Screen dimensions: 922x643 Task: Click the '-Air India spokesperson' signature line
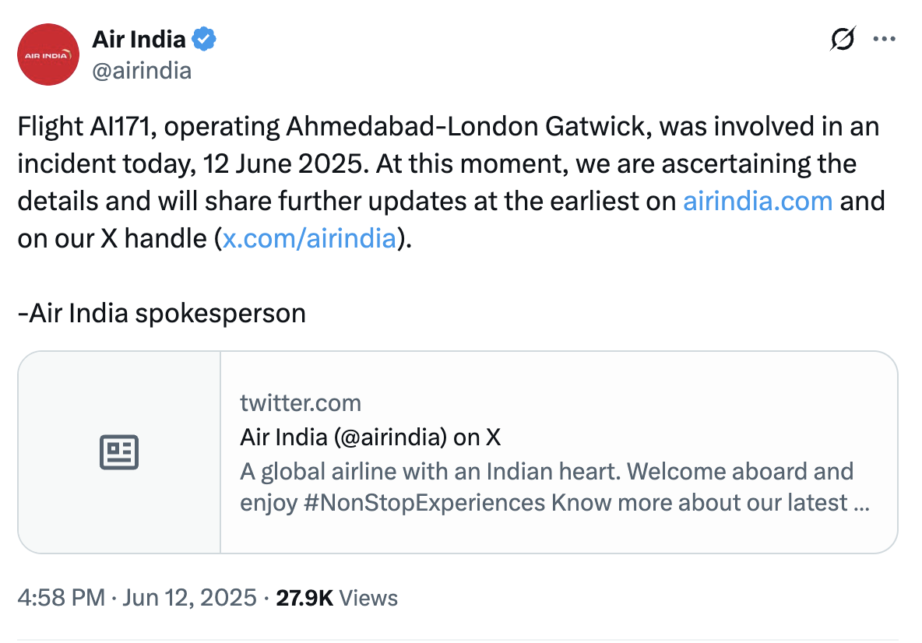(x=162, y=313)
